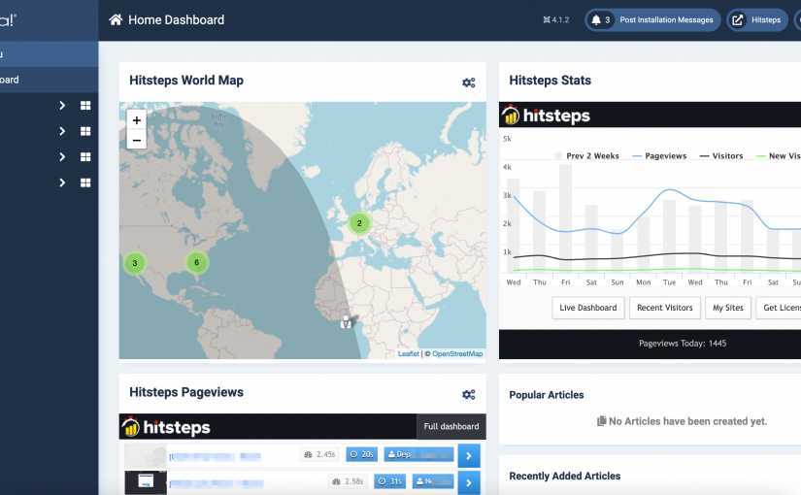Open thumbnail of the 2.58s pageview row
801x495 pixels.
point(146,482)
